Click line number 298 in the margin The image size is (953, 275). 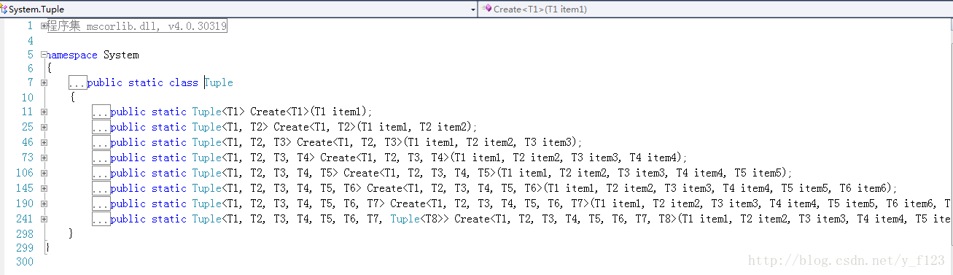tap(24, 233)
